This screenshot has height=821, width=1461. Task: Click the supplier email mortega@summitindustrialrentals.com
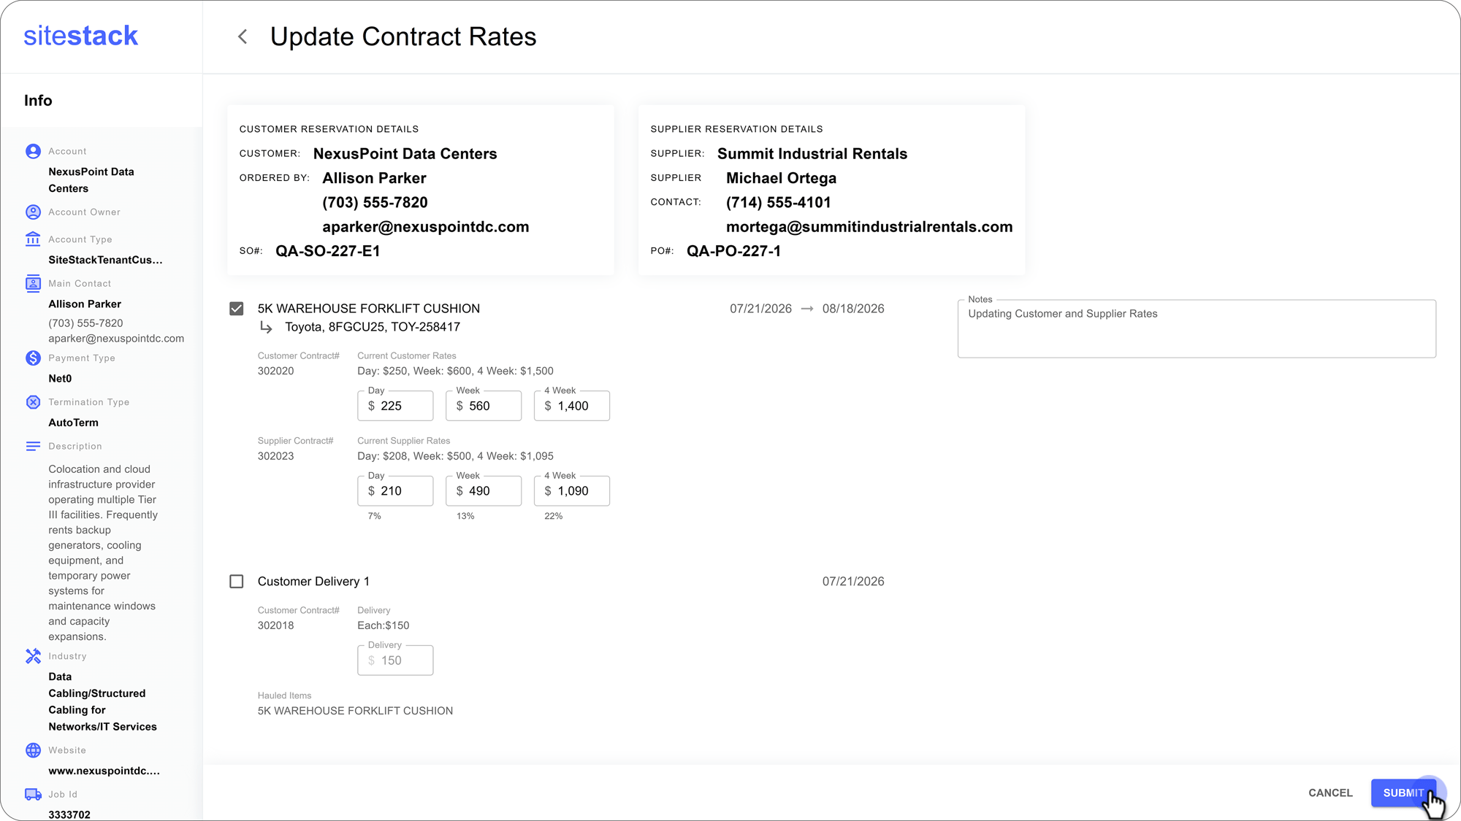click(869, 227)
